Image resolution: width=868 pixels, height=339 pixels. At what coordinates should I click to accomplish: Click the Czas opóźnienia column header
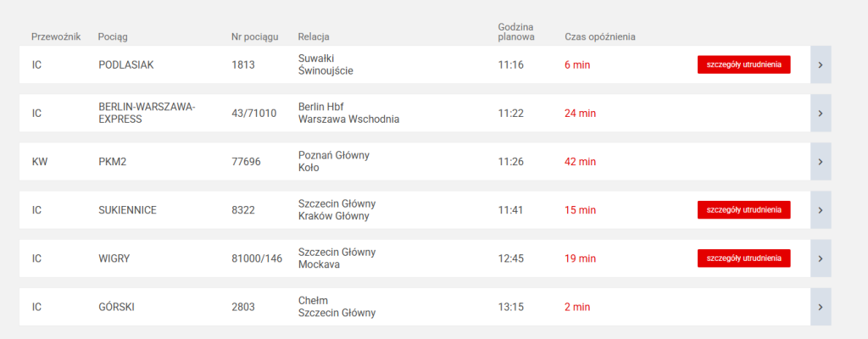[600, 37]
